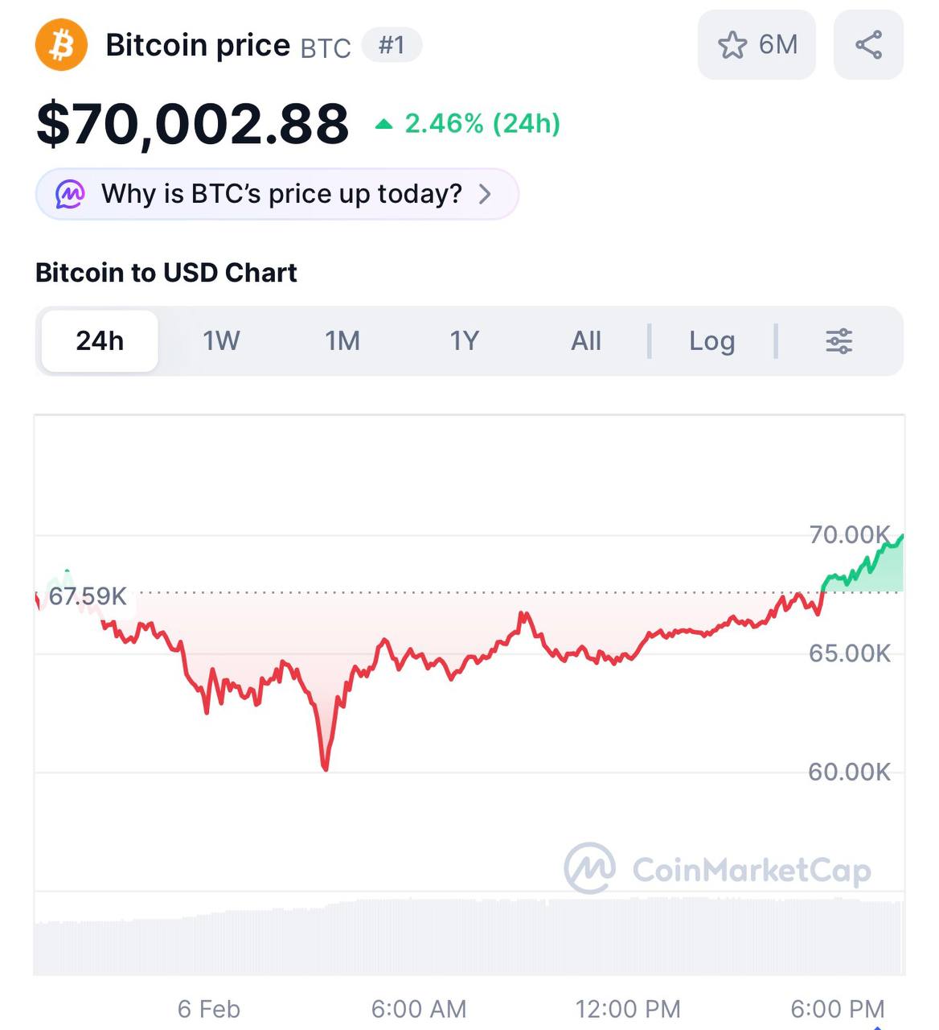Click the green price-up triangle indicator

tap(384, 124)
